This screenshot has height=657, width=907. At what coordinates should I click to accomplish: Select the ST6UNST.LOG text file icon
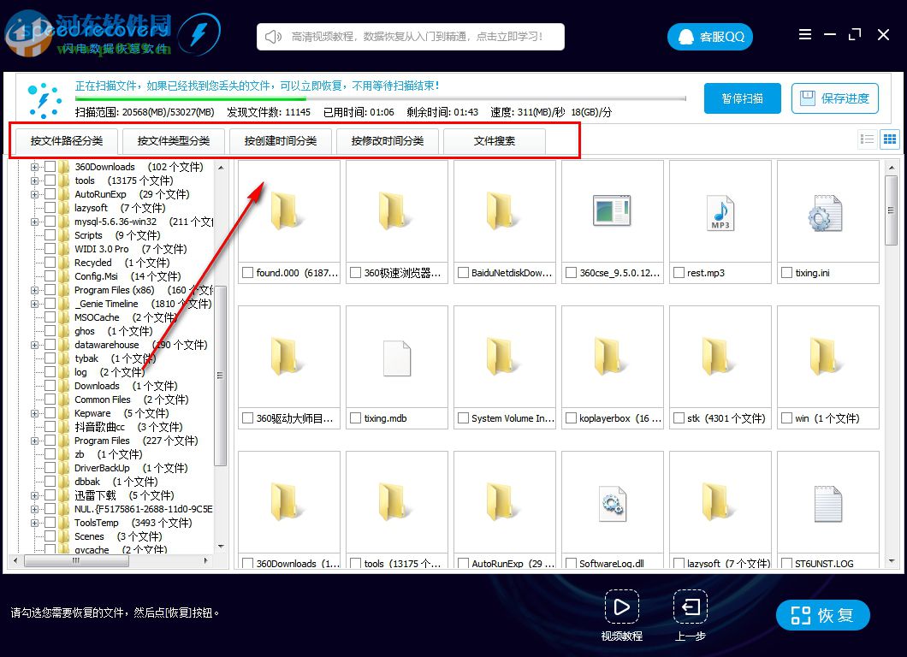pos(827,505)
